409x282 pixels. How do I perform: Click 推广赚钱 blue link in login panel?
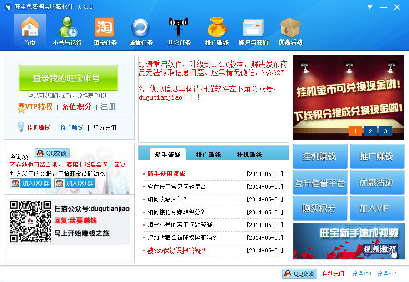point(72,127)
